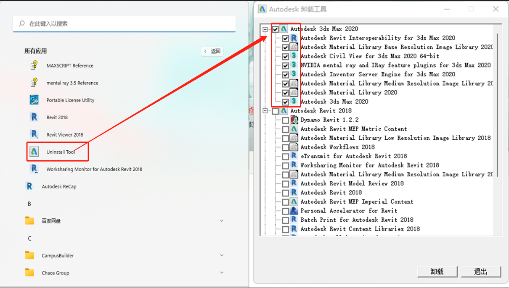Click the Material Library Base Resolution 2020 icon

pos(294,47)
